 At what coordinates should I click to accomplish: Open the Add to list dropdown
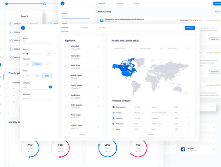tap(37, 98)
